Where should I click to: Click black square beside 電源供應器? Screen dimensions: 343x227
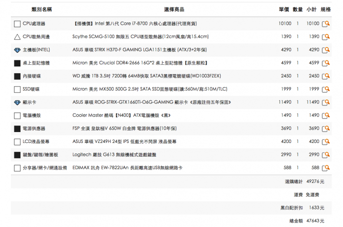(x=17, y=129)
